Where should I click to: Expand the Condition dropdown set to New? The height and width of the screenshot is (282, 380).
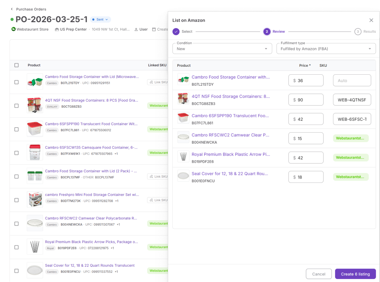[x=222, y=49]
